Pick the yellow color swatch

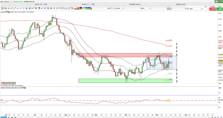click(84, 9)
